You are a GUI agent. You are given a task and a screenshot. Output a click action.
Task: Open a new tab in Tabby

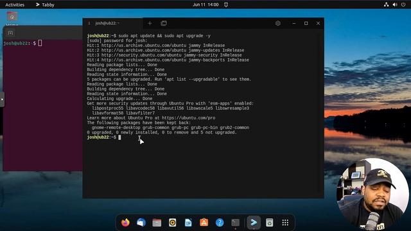(150, 23)
